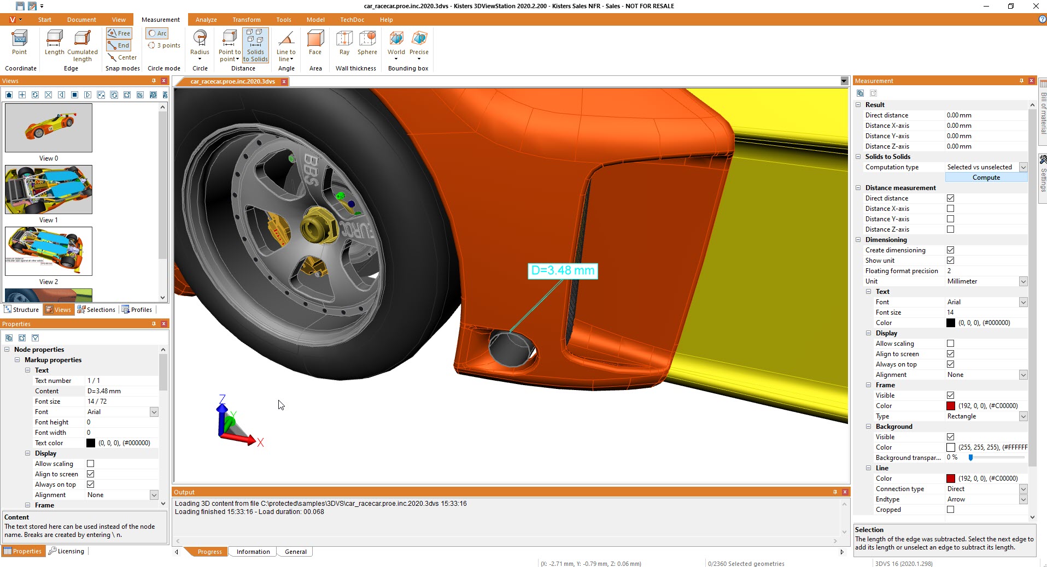Select the Sphere wall thickness tool
Viewport: 1047px width, 567px height.
pos(367,43)
